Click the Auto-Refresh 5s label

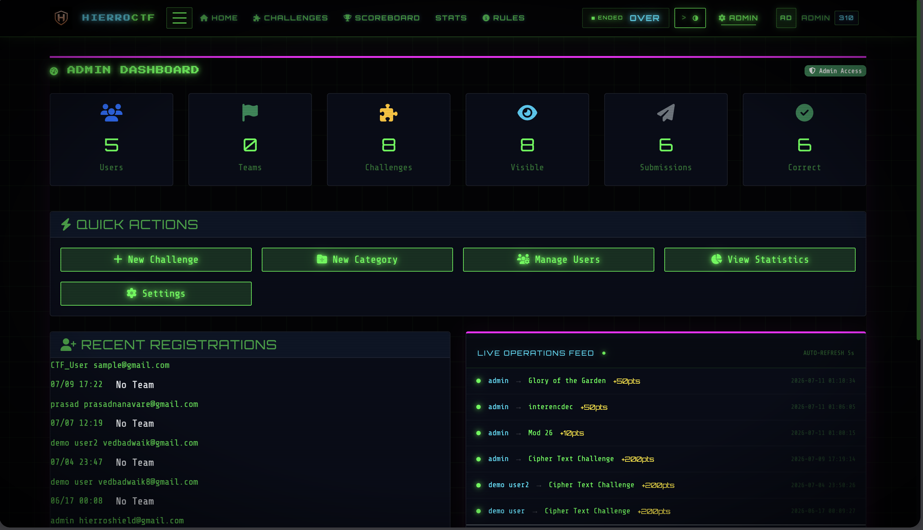pyautogui.click(x=829, y=353)
